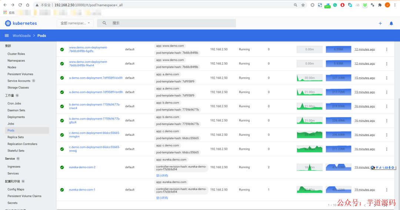Open Nodes in sidebar
Image resolution: width=400 pixels, height=210 pixels.
click(12, 67)
